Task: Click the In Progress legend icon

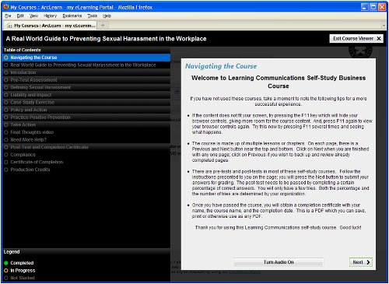Action: (6, 271)
